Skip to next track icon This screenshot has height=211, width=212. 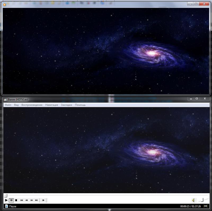tap(36, 200)
